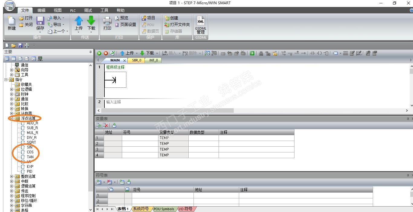Click the communication icon in the Main panel toolbar

(x=40, y=59)
